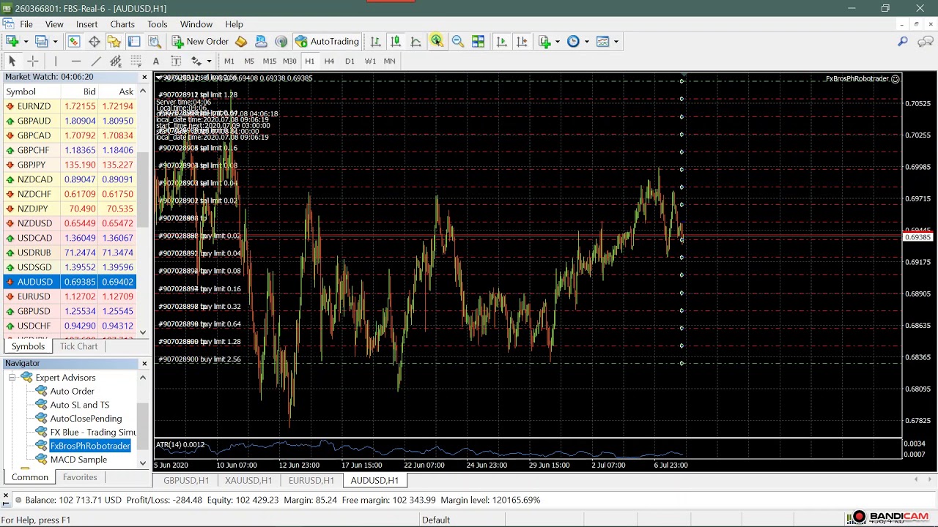938x527 pixels.
Task: Click the Zoom Out magnifier icon
Action: [x=458, y=42]
